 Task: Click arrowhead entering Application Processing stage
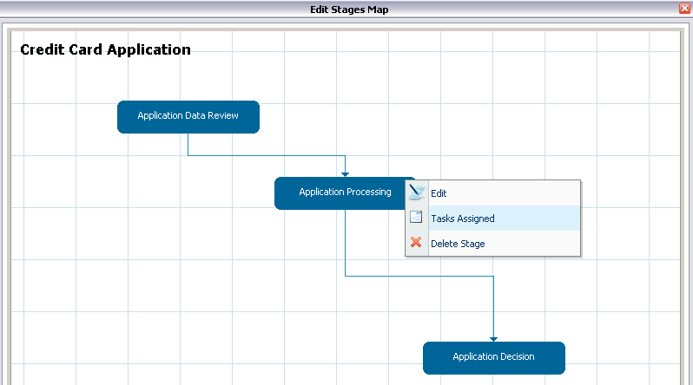[345, 173]
